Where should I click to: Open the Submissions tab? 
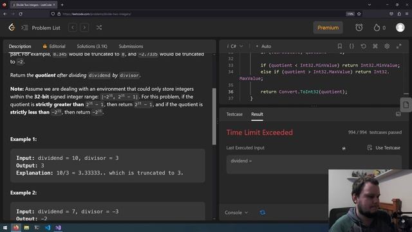pyautogui.click(x=131, y=46)
